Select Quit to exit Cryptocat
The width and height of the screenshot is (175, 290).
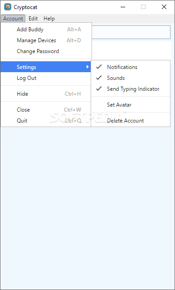pos(46,121)
